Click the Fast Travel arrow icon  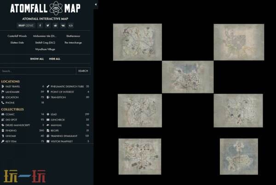(x=3, y=87)
